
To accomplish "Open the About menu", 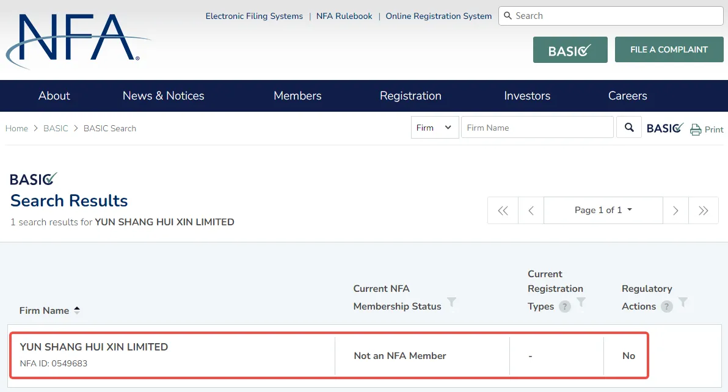I will 54,96.
